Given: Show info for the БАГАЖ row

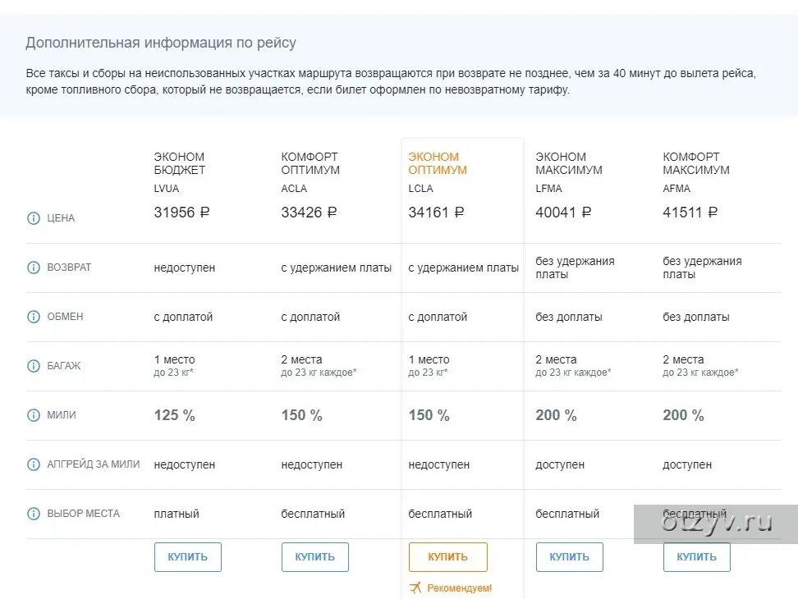Looking at the screenshot, I should pos(33,366).
